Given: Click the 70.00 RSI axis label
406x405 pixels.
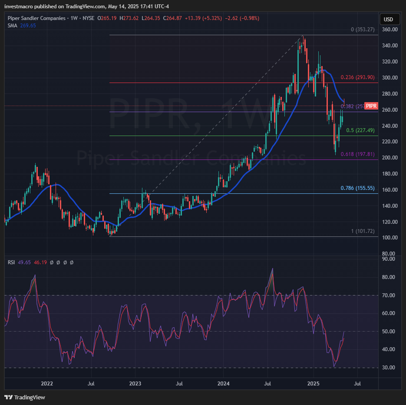Looking at the screenshot, I should [389, 295].
